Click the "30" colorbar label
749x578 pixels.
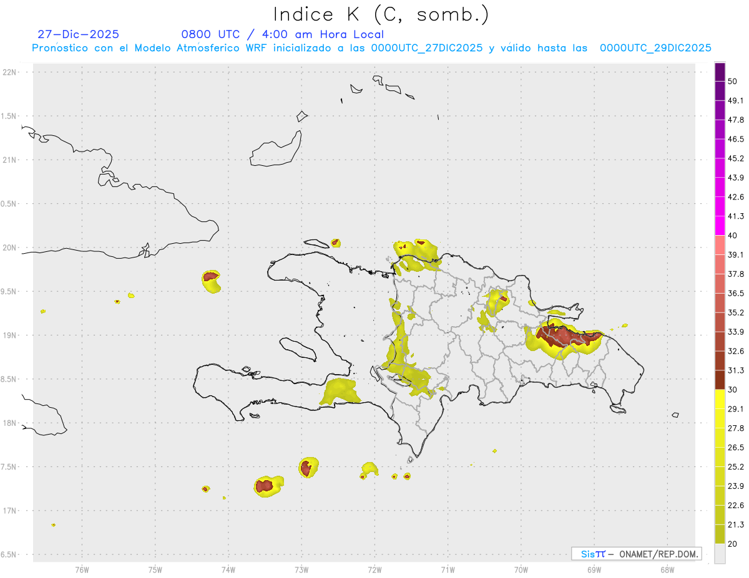click(733, 390)
